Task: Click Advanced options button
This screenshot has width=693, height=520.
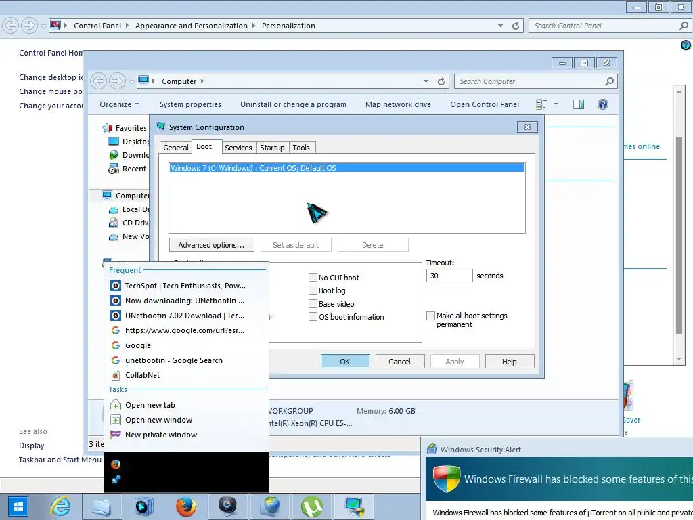Action: 211,245
